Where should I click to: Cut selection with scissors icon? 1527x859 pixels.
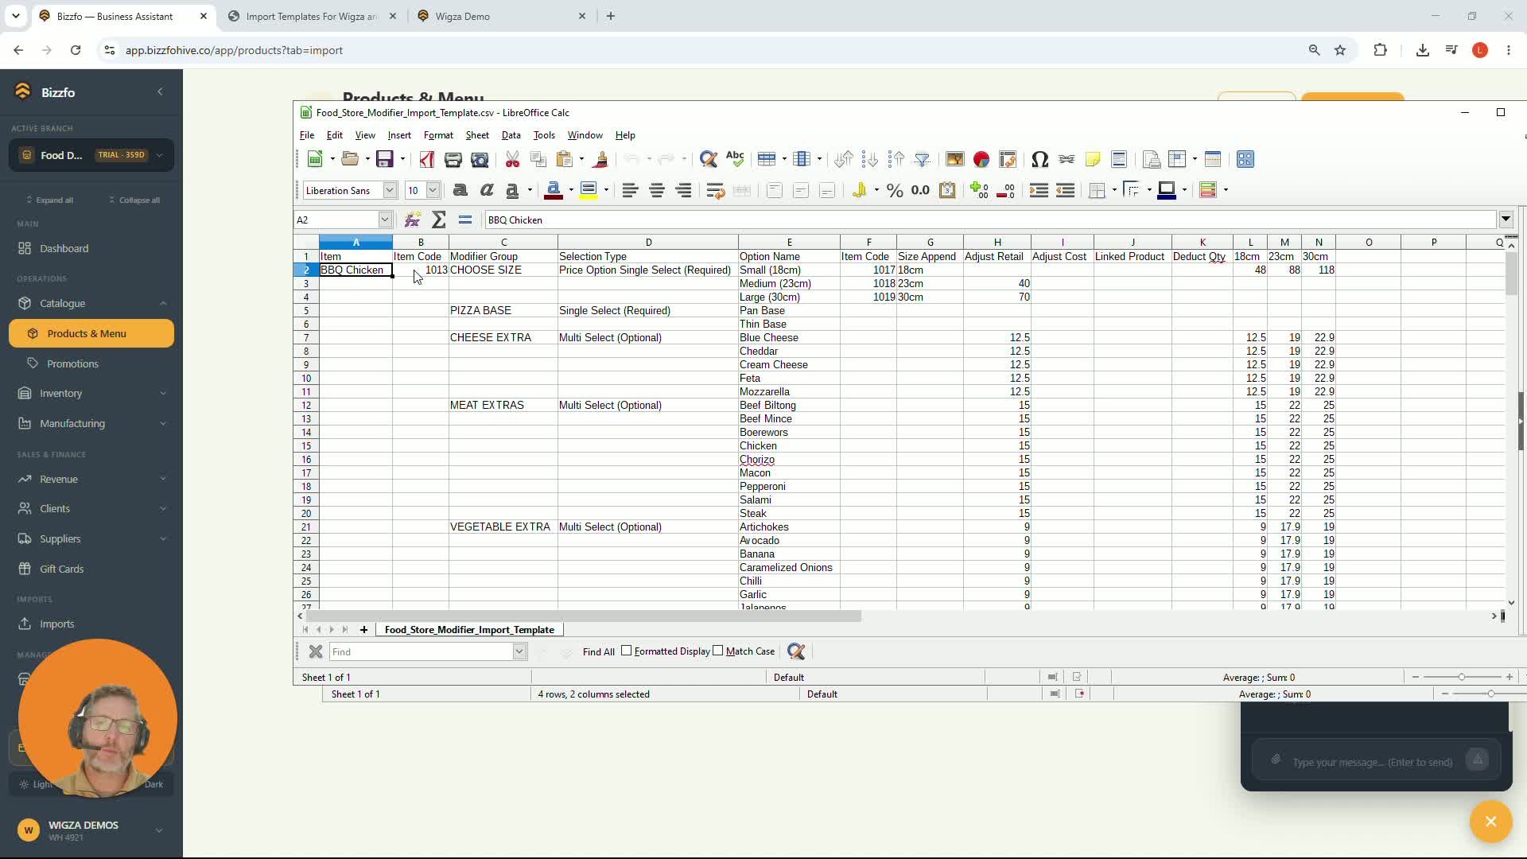(x=512, y=160)
